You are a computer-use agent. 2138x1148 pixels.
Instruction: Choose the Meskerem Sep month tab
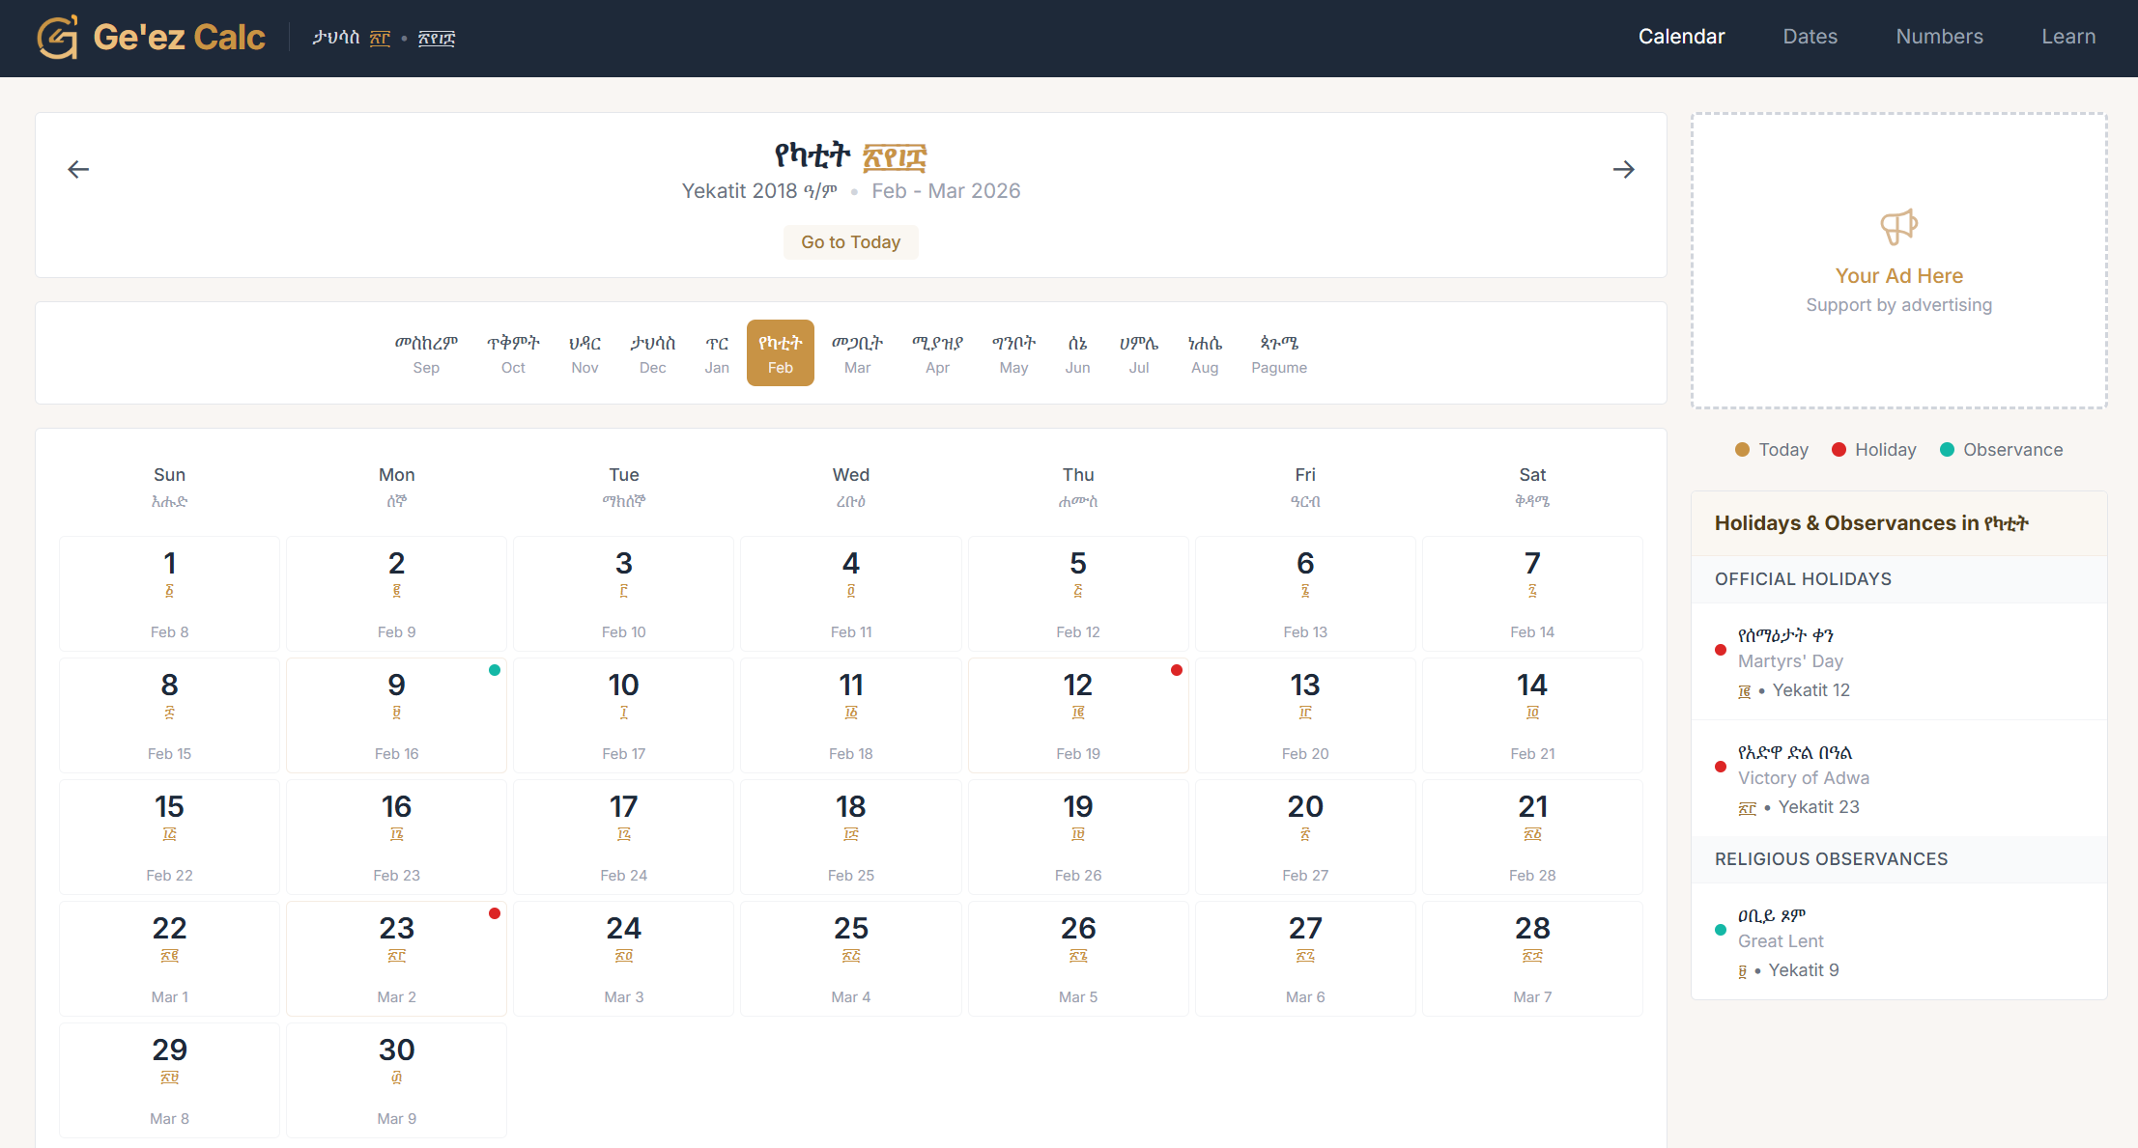click(x=426, y=353)
